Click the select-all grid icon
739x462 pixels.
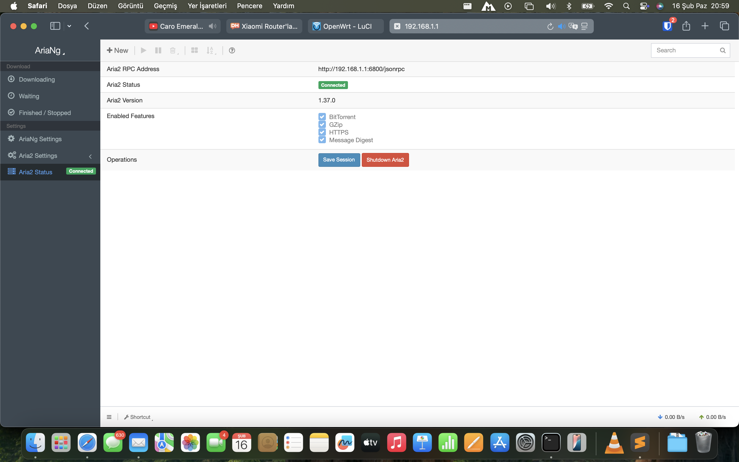coord(195,50)
